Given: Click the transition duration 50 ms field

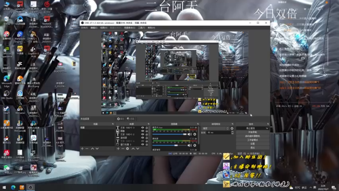Looking at the screenshot, I should 219,132.
